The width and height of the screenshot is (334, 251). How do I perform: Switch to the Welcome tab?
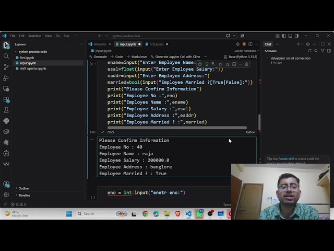click(x=100, y=44)
